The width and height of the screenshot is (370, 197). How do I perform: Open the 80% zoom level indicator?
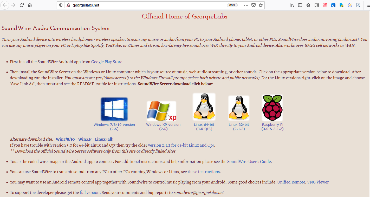point(232,5)
